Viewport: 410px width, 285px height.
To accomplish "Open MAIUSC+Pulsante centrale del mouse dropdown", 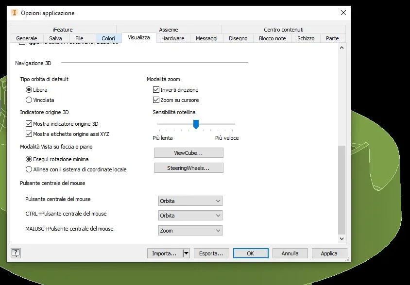I will pyautogui.click(x=190, y=231).
